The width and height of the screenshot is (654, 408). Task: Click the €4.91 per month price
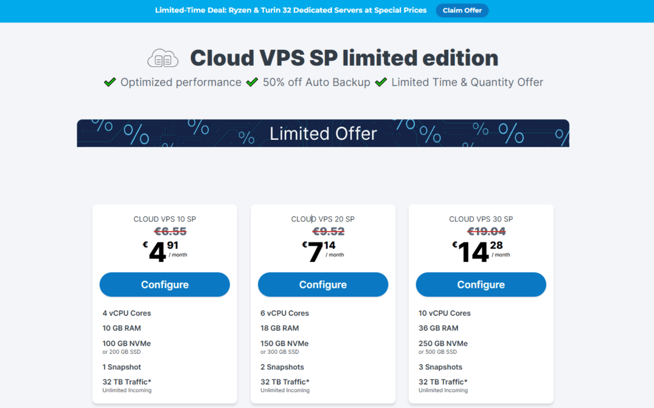pyautogui.click(x=165, y=251)
